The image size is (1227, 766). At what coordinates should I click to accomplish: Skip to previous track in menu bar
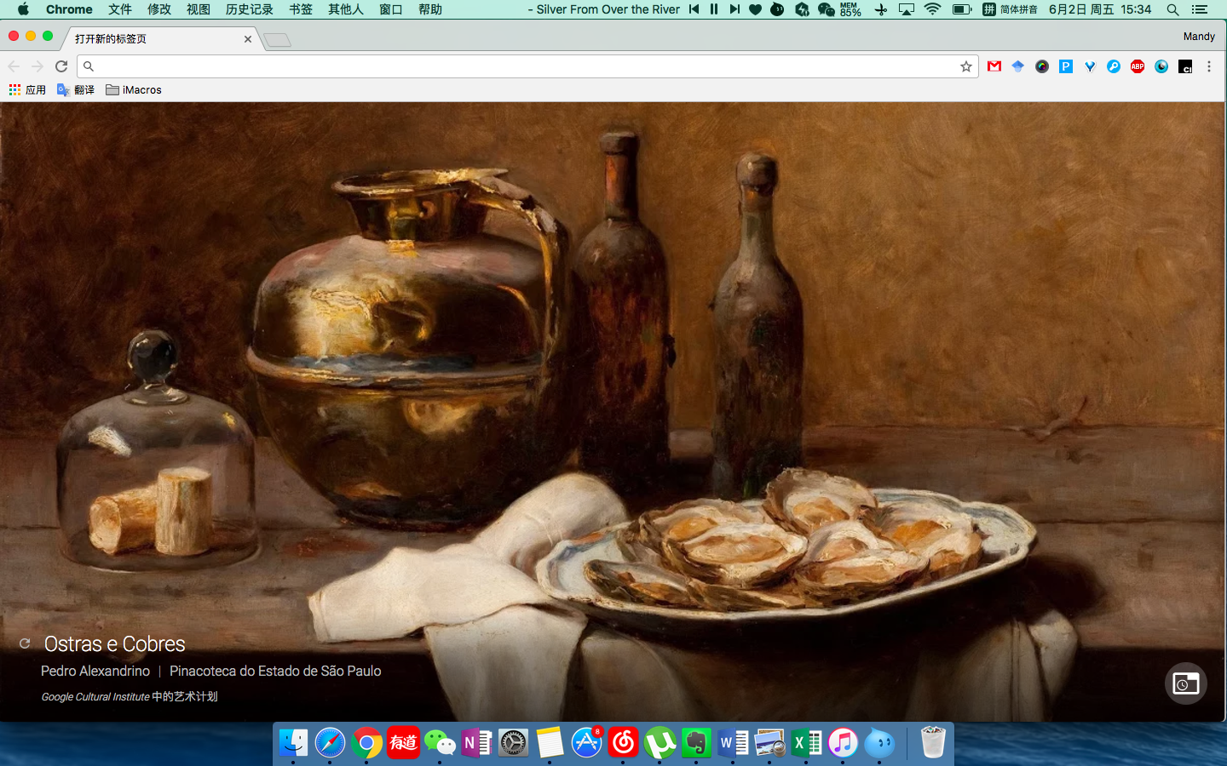click(694, 9)
